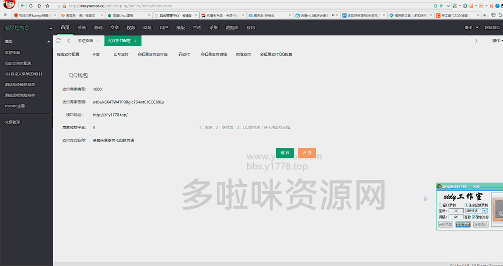This screenshot has height=266, width=503.
Task: Select 测试系统模块菜单 in the sidebar
Action: point(20,84)
